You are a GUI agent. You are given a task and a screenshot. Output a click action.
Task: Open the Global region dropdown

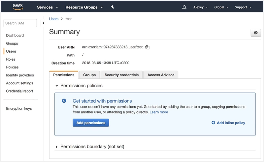tap(221, 7)
